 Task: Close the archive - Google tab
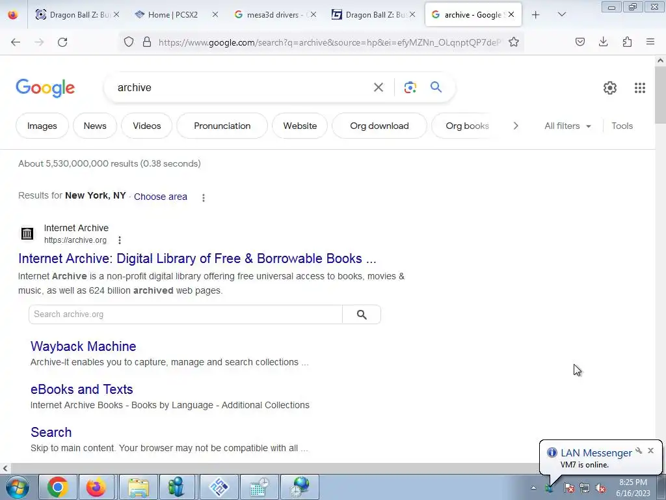(x=511, y=14)
